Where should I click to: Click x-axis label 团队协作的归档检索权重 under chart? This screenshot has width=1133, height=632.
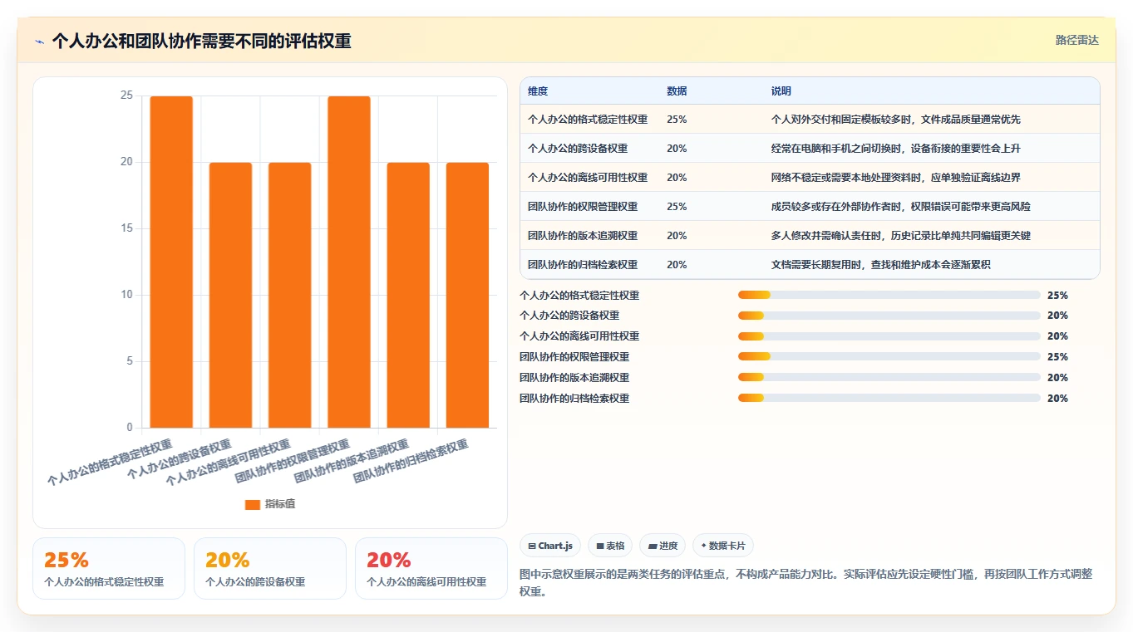coord(411,462)
